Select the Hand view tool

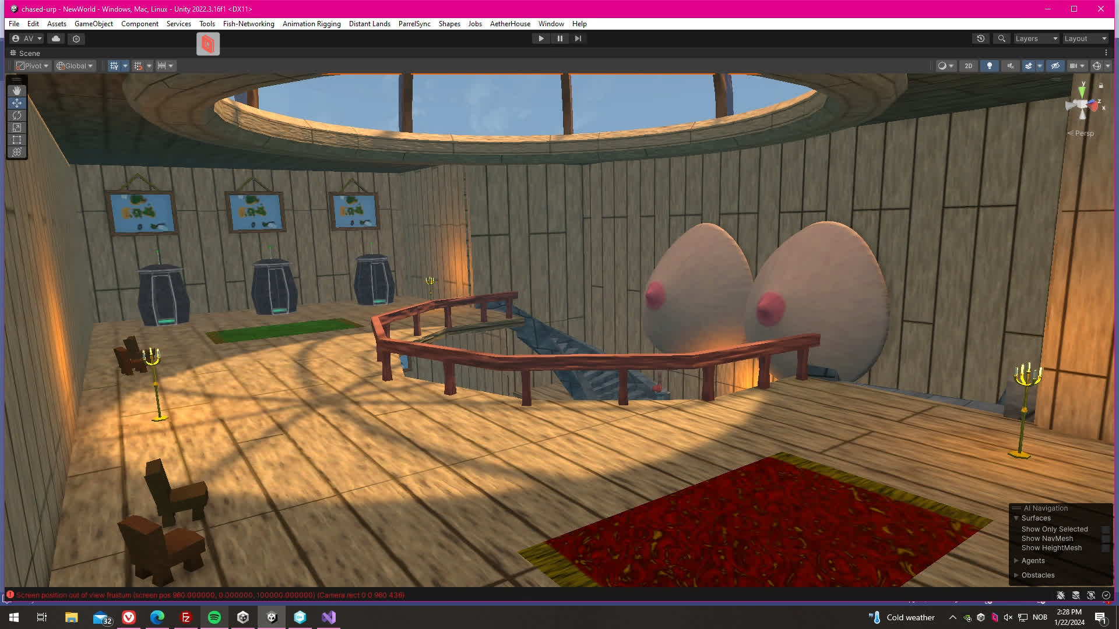coord(17,91)
